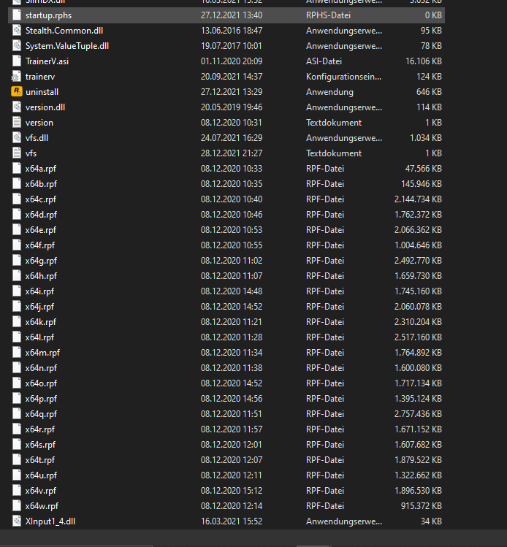Click the trainerv configuration file gear icon
Screen dimensions: 507x547
click(16, 77)
